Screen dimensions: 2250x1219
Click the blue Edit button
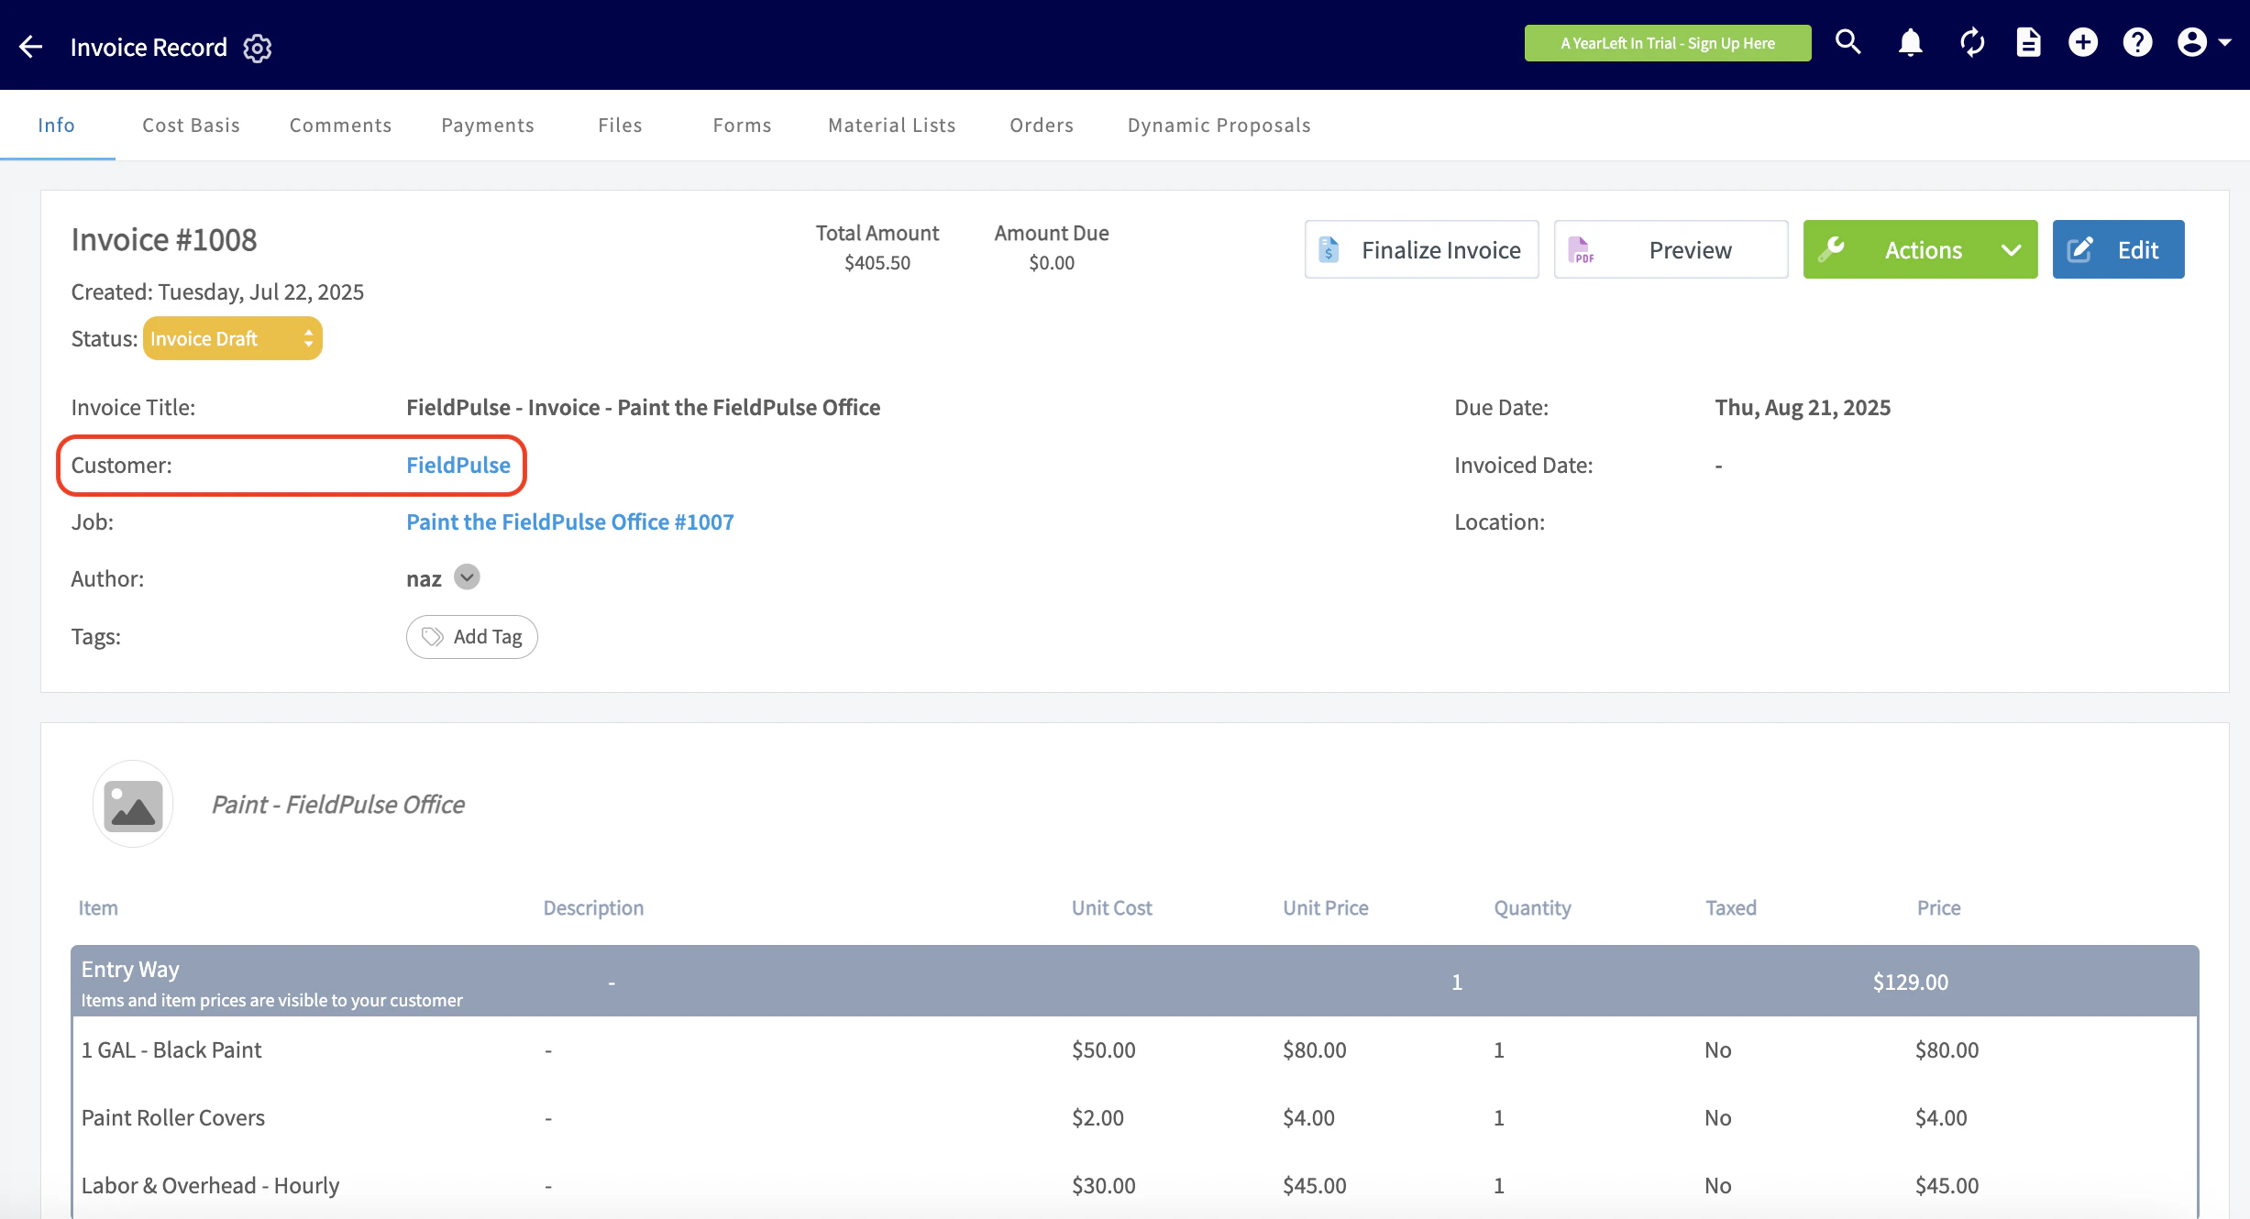(x=2118, y=249)
